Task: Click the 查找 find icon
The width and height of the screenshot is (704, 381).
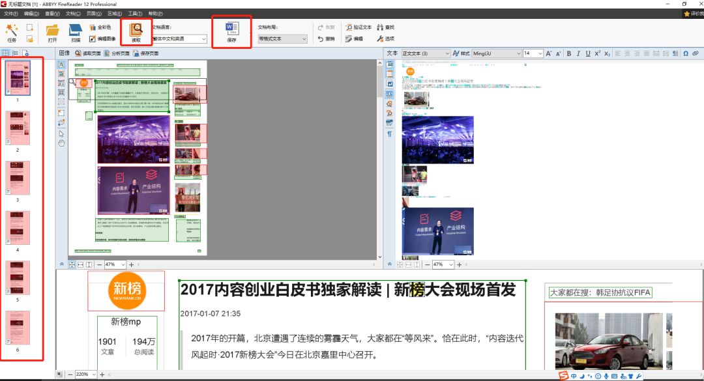Action: (386, 27)
